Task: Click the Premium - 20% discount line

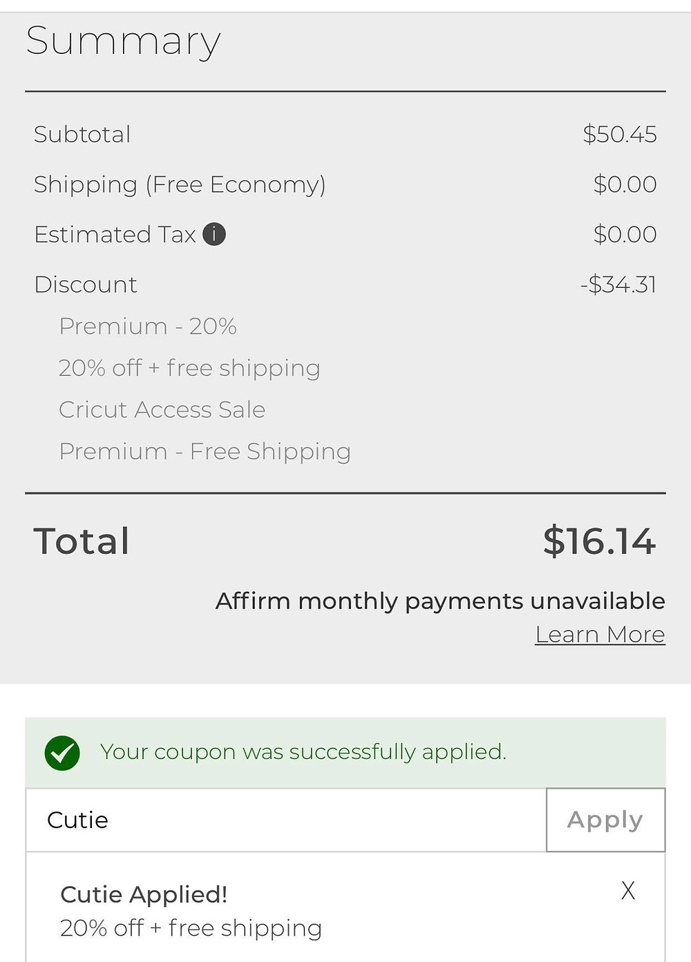Action: (x=148, y=326)
